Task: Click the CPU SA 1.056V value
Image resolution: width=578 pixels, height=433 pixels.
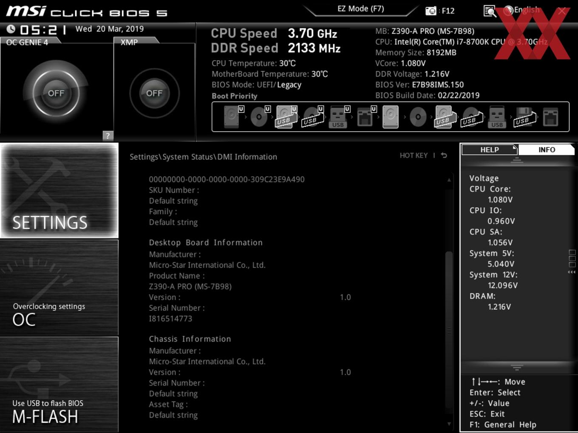Action: pyautogui.click(x=500, y=242)
